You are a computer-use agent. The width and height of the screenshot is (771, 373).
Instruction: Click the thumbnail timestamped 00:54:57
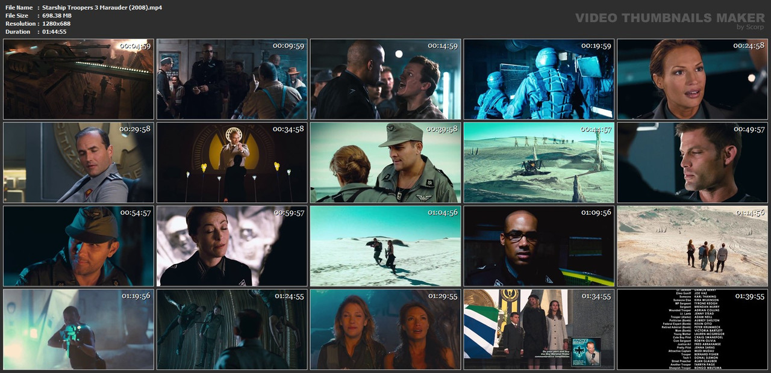click(78, 246)
